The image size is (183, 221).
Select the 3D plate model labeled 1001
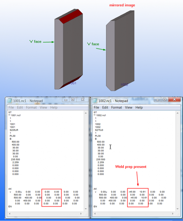69,49
